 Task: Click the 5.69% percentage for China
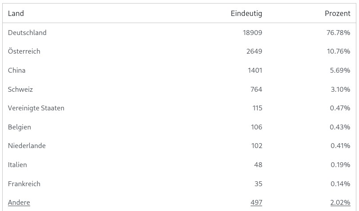tap(340, 70)
